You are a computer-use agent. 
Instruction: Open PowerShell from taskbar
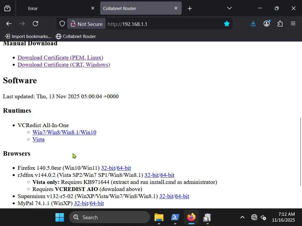(x=175, y=217)
